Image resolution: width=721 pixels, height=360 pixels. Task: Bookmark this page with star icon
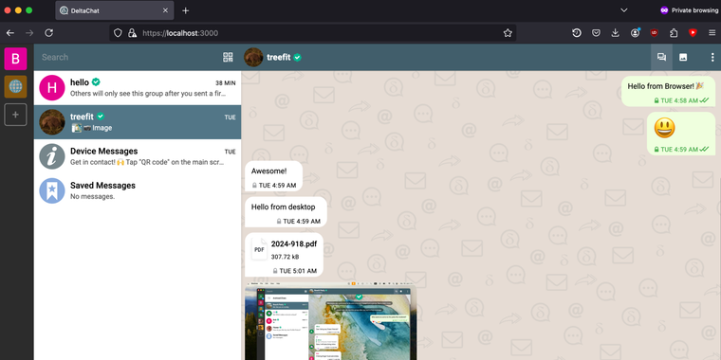click(x=508, y=33)
